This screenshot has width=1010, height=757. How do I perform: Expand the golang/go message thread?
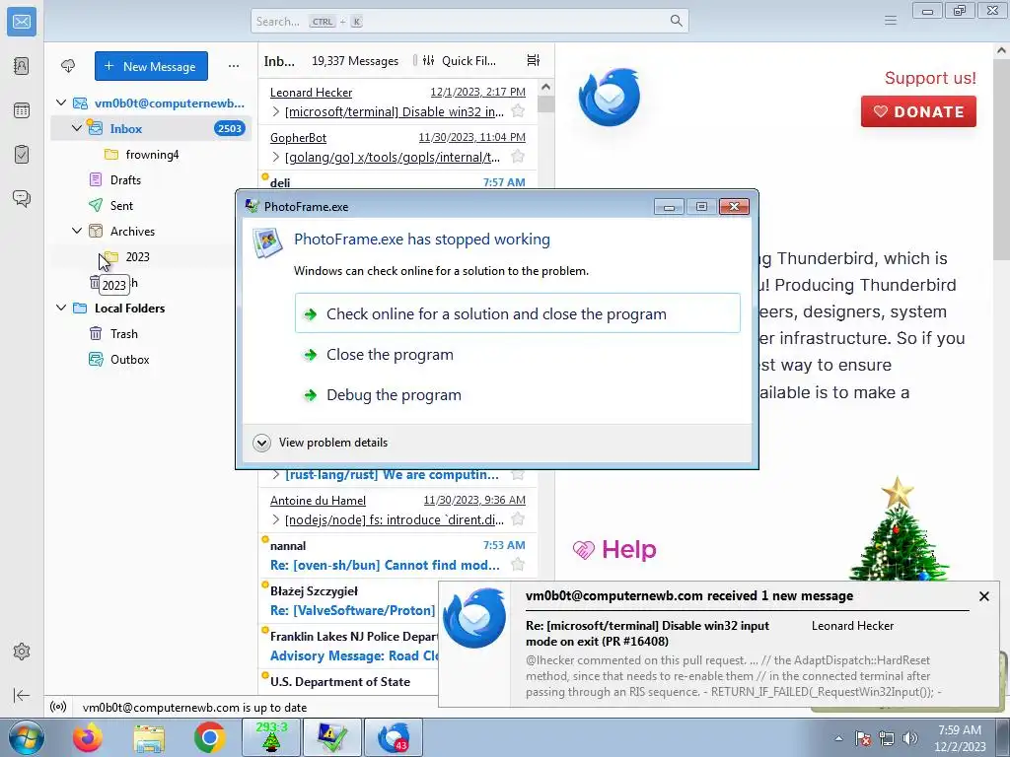click(276, 157)
